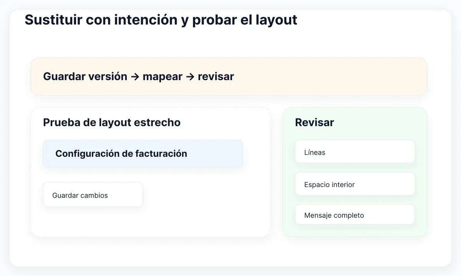Select the Configuración de facturación block
This screenshot has width=461, height=276.
pos(143,153)
